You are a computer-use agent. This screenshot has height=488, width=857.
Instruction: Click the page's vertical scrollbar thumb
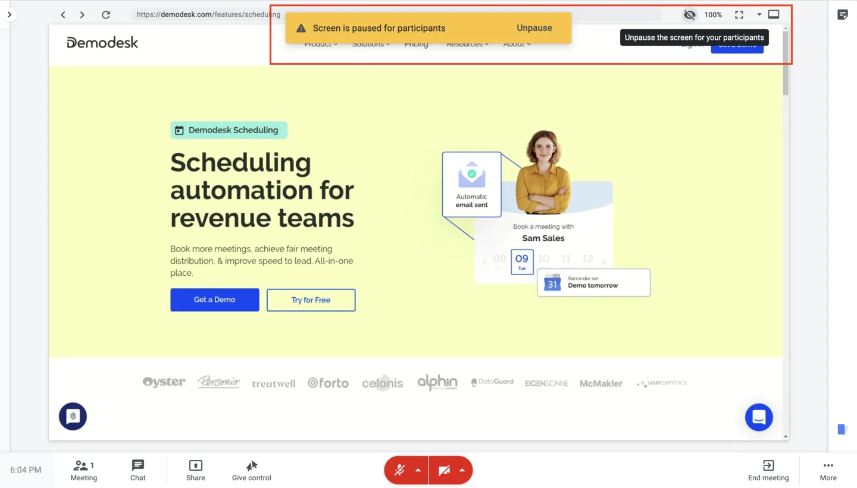(x=786, y=64)
